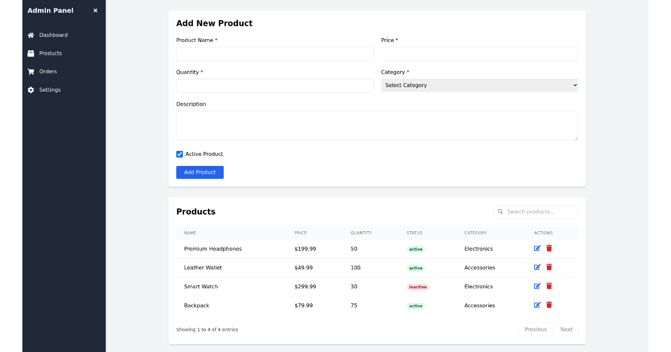
Task: Click into the Product Name input field
Action: 275,54
